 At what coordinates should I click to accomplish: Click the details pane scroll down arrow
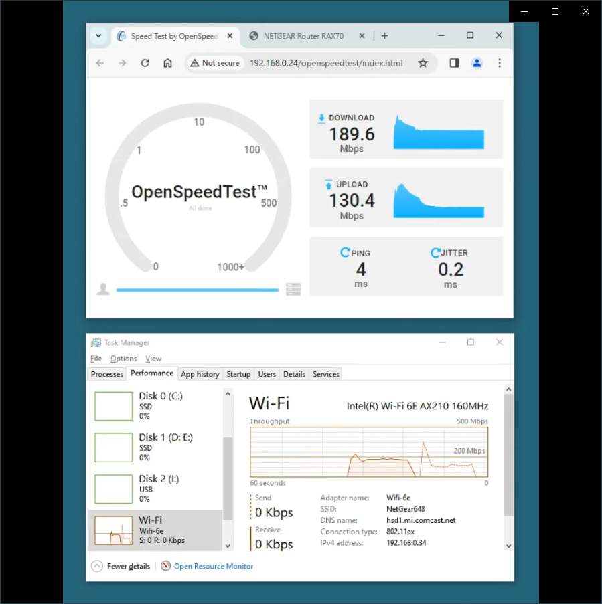[x=509, y=546]
